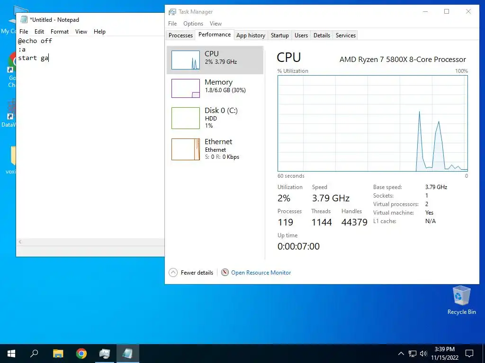Open File Explorer from taskbar

(x=58, y=354)
